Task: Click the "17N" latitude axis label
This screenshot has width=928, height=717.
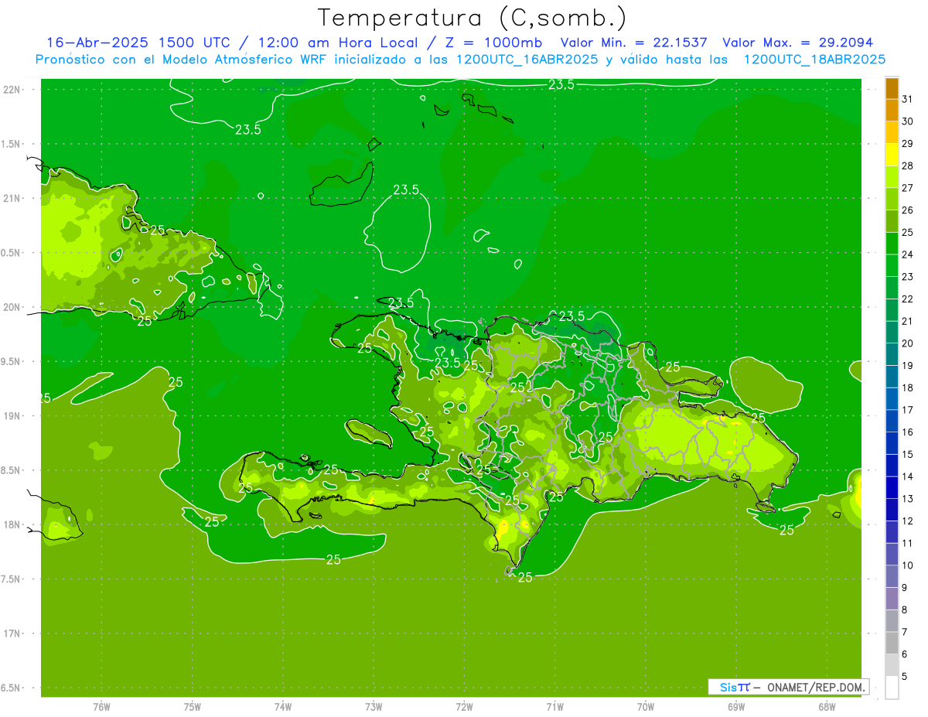Action: tap(11, 633)
